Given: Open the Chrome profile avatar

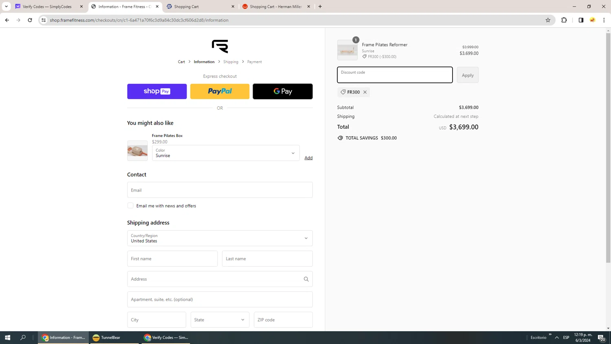Looking at the screenshot, I should tap(592, 20).
